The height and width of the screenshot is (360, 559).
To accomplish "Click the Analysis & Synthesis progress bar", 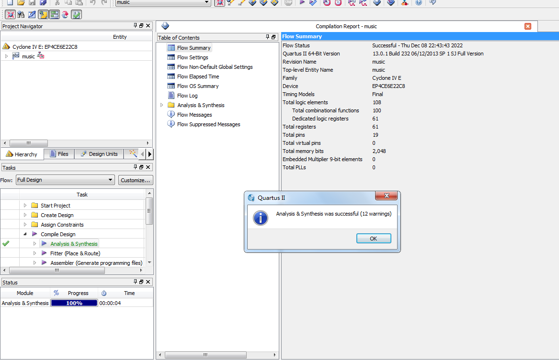I will 74,303.
